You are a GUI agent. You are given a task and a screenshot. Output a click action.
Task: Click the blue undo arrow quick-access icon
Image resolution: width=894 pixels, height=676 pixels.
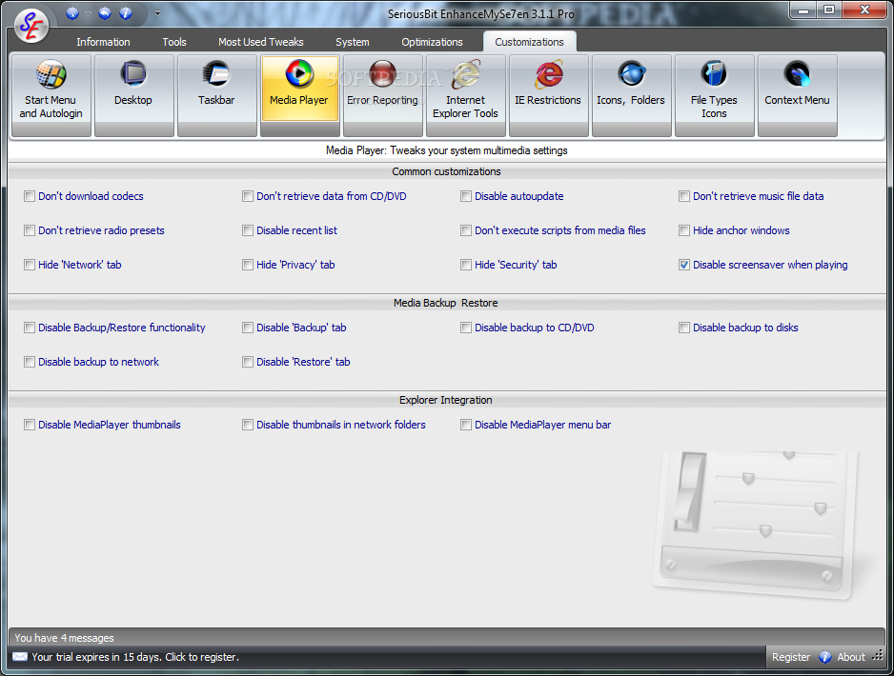tap(105, 13)
